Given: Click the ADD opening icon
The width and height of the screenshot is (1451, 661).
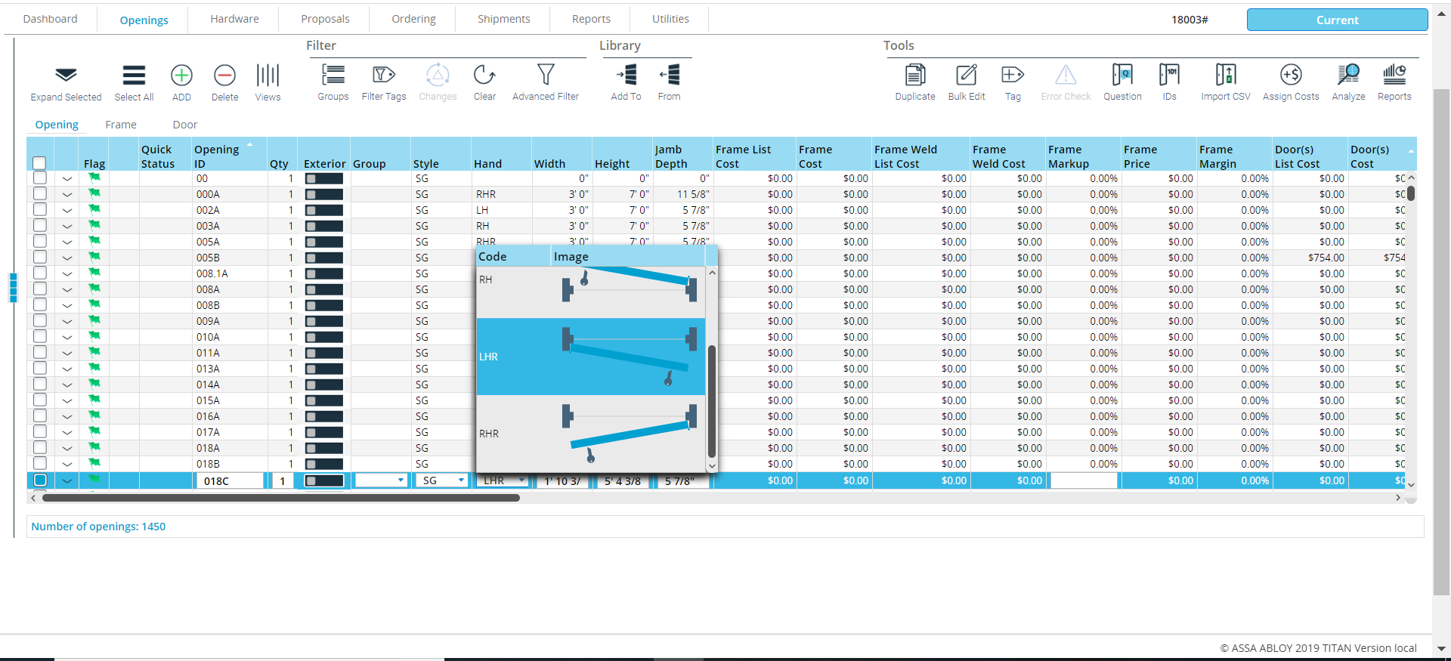Looking at the screenshot, I should (181, 76).
